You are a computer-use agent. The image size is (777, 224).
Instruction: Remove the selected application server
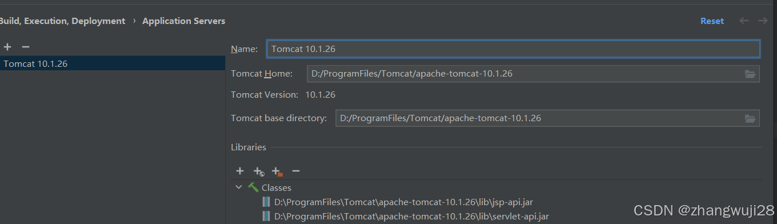click(25, 46)
